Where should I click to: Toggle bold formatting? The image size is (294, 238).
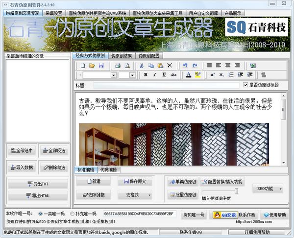(x=146, y=74)
